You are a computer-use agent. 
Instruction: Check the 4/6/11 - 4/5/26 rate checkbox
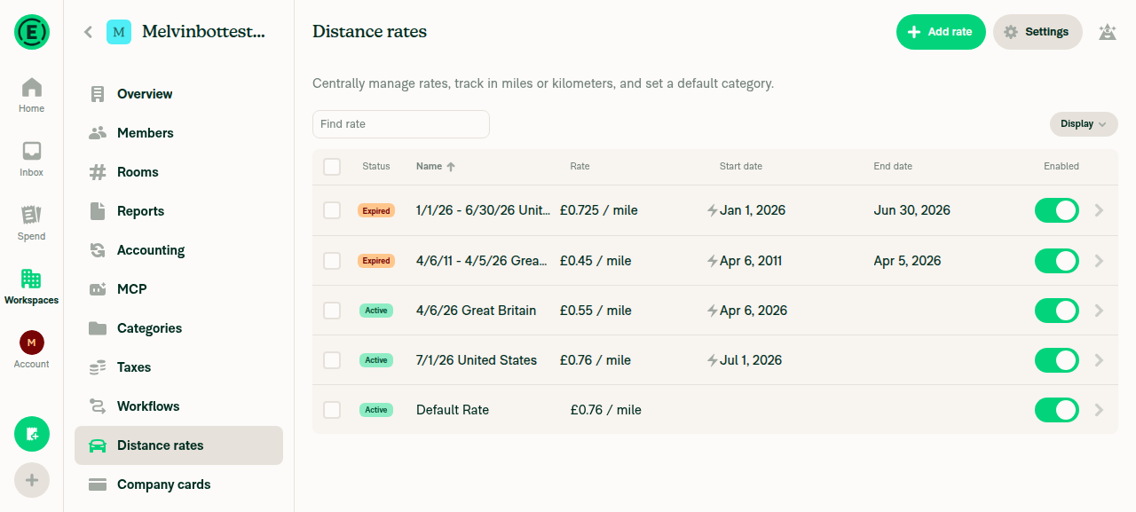(332, 261)
